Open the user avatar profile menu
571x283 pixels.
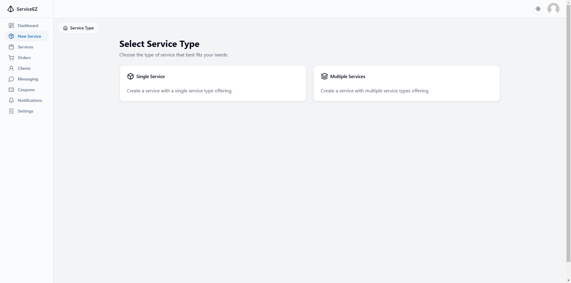[x=553, y=9]
